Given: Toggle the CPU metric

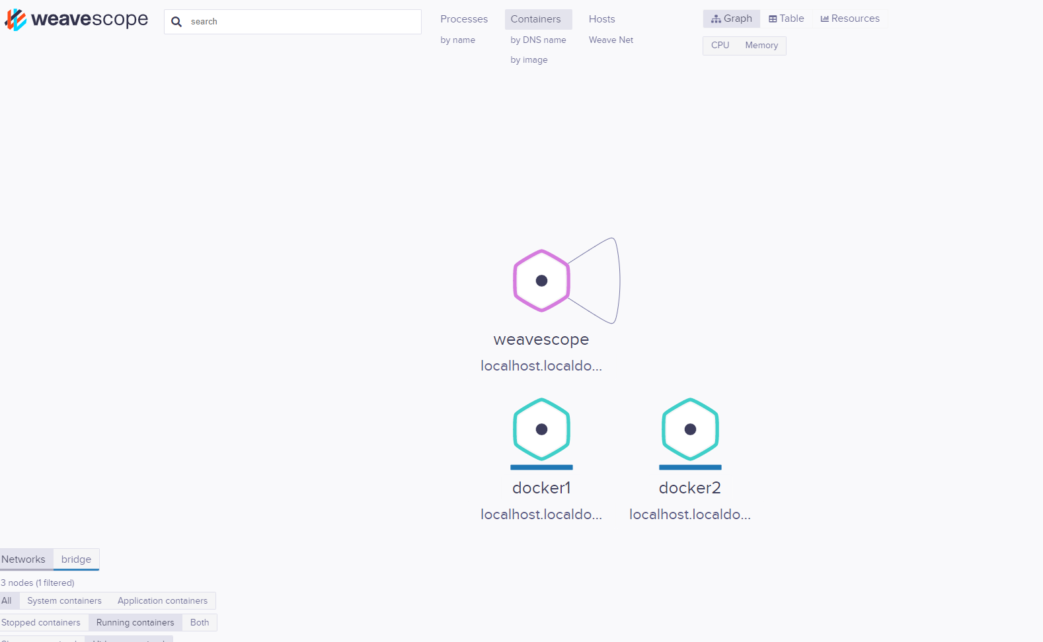Looking at the screenshot, I should tap(720, 46).
